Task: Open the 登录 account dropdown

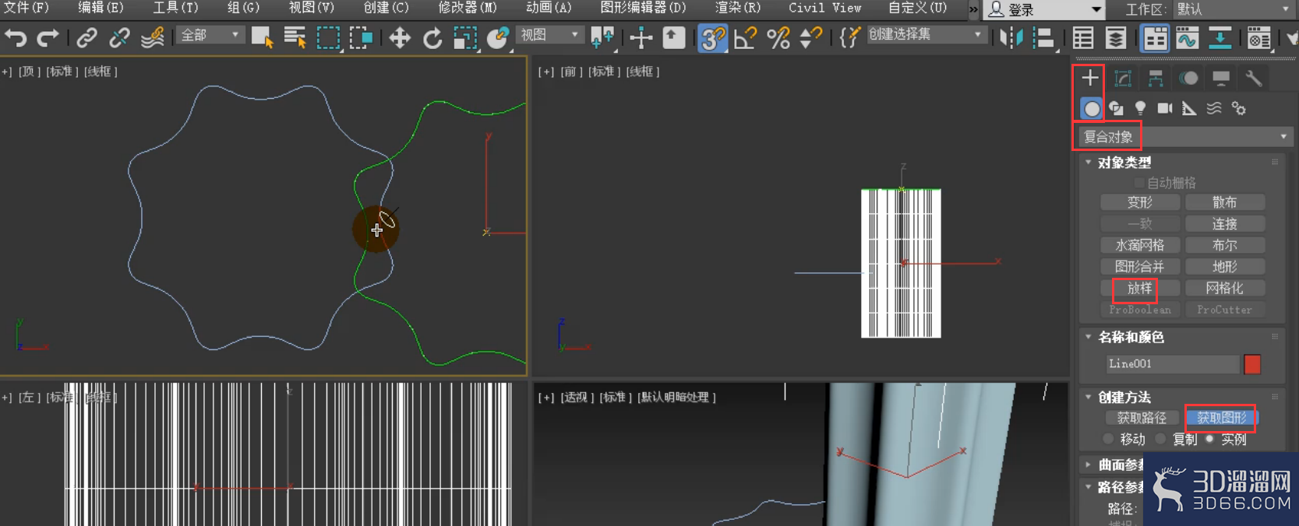Action: [1044, 10]
